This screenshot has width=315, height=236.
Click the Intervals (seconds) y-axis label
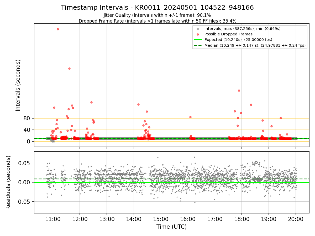click(x=18, y=85)
